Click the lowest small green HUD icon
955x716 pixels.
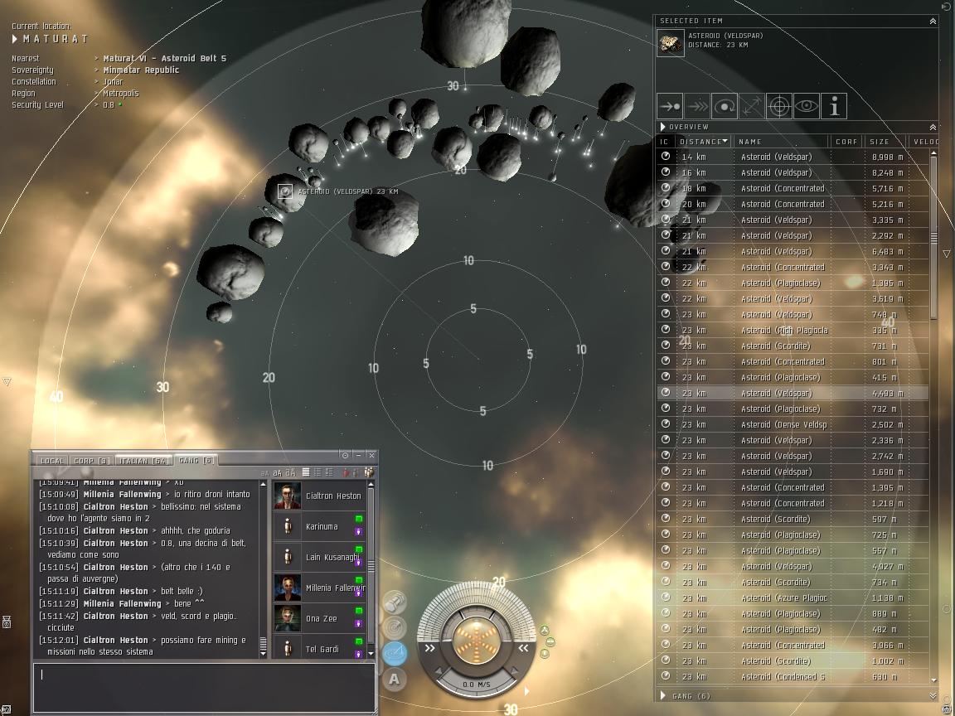(545, 653)
